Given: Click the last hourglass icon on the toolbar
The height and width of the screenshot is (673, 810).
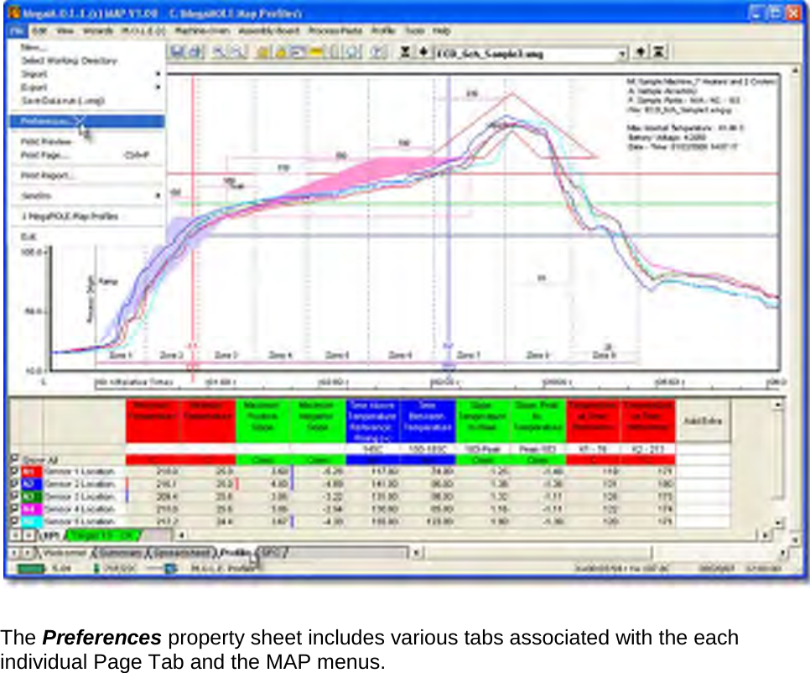Looking at the screenshot, I should tap(658, 52).
